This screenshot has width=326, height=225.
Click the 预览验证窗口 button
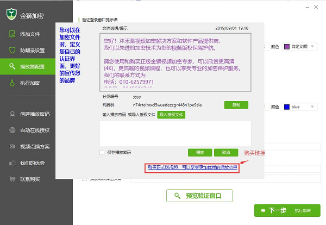(x=199, y=196)
